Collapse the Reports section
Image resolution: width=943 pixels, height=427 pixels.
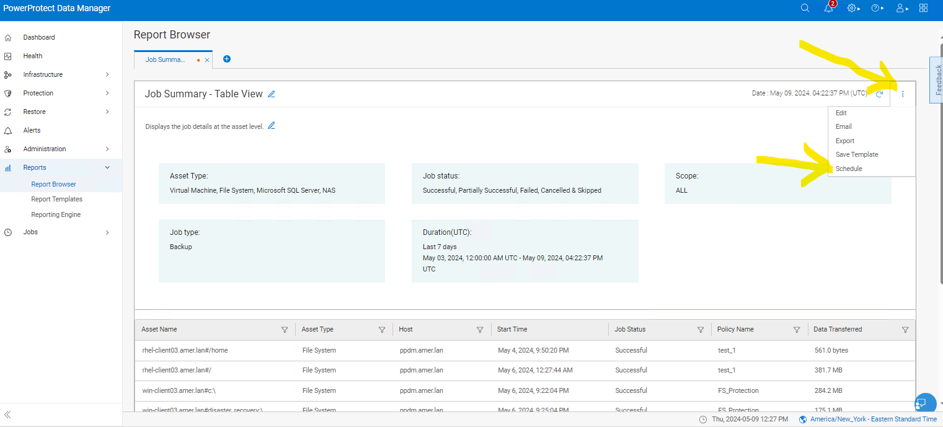107,167
